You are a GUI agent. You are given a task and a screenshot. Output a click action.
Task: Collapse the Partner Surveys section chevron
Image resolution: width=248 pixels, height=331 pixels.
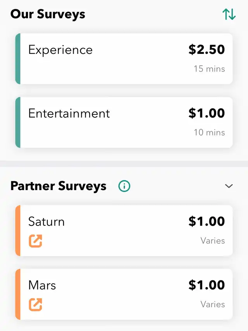[x=229, y=186]
